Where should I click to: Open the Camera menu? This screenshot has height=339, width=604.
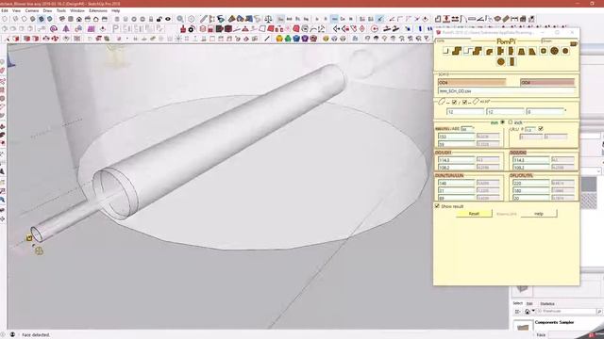[31, 10]
